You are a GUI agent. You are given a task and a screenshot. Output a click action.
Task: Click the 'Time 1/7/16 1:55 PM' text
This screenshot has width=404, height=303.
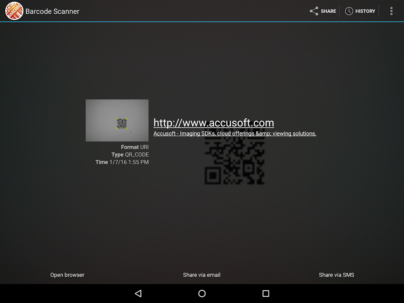pos(122,162)
